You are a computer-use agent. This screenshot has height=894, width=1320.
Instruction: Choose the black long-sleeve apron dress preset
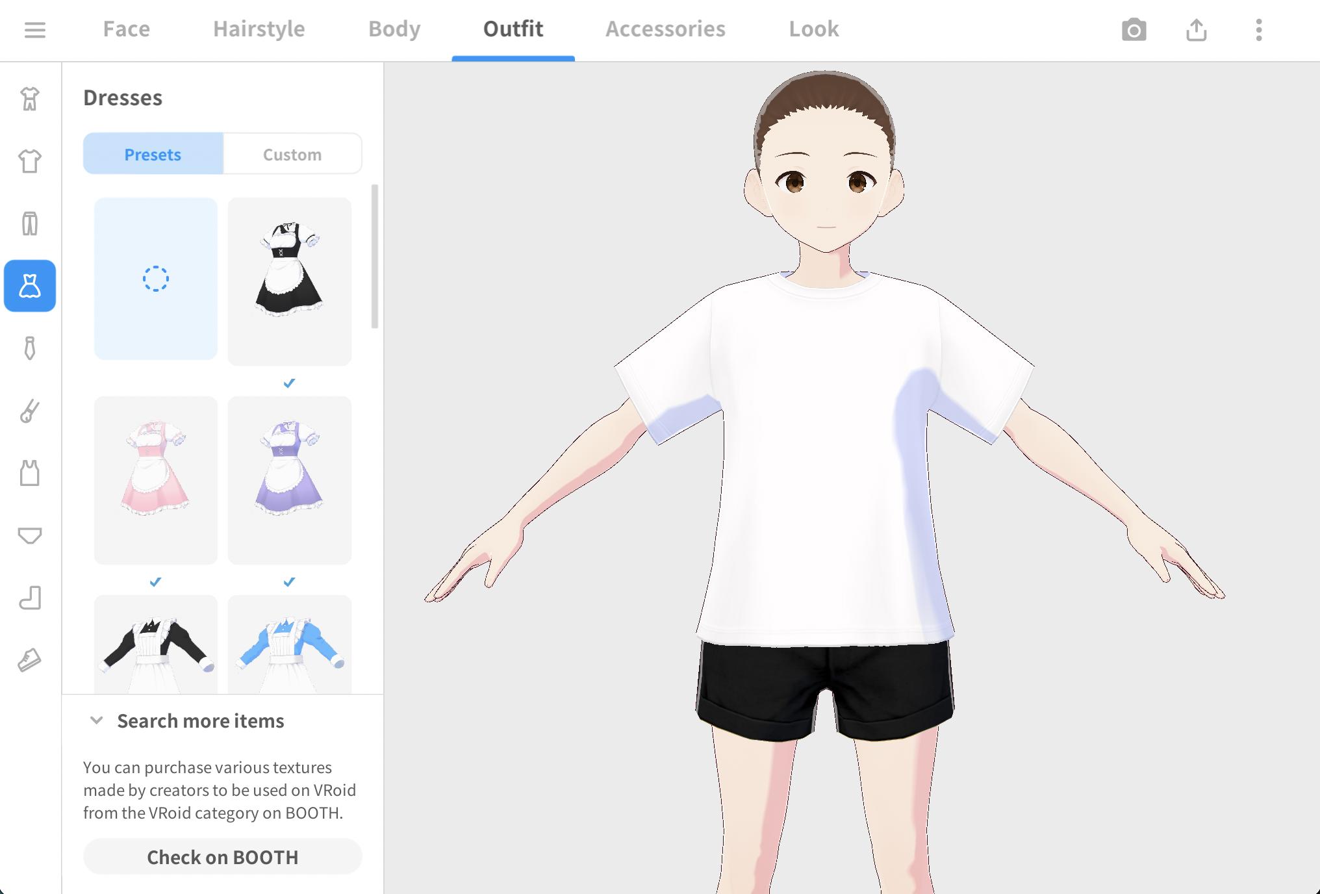tap(156, 645)
